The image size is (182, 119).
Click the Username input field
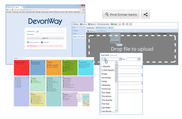pos(50,31)
